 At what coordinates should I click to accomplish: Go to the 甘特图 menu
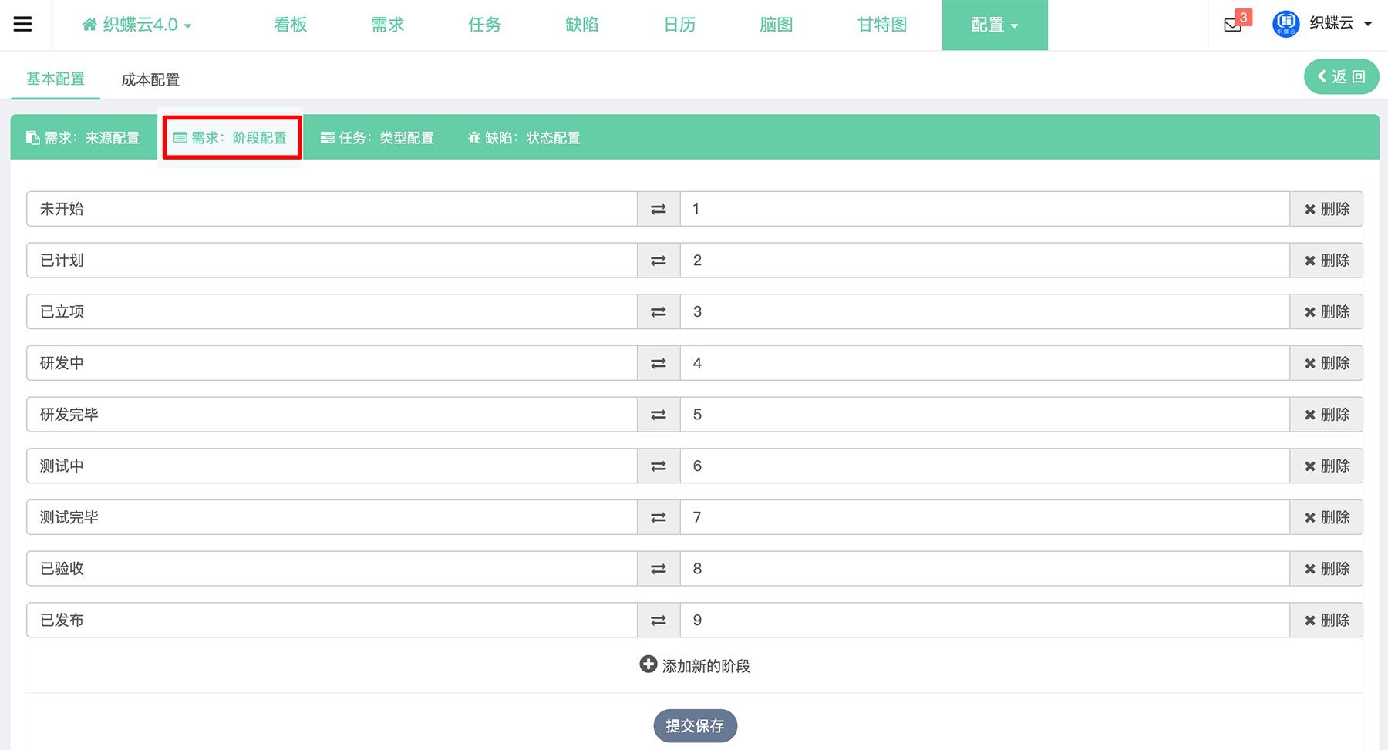[882, 25]
